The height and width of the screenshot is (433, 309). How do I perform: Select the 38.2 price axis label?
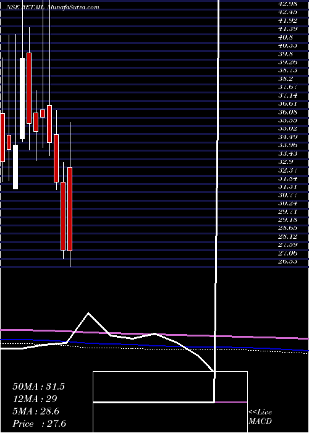point(286,79)
